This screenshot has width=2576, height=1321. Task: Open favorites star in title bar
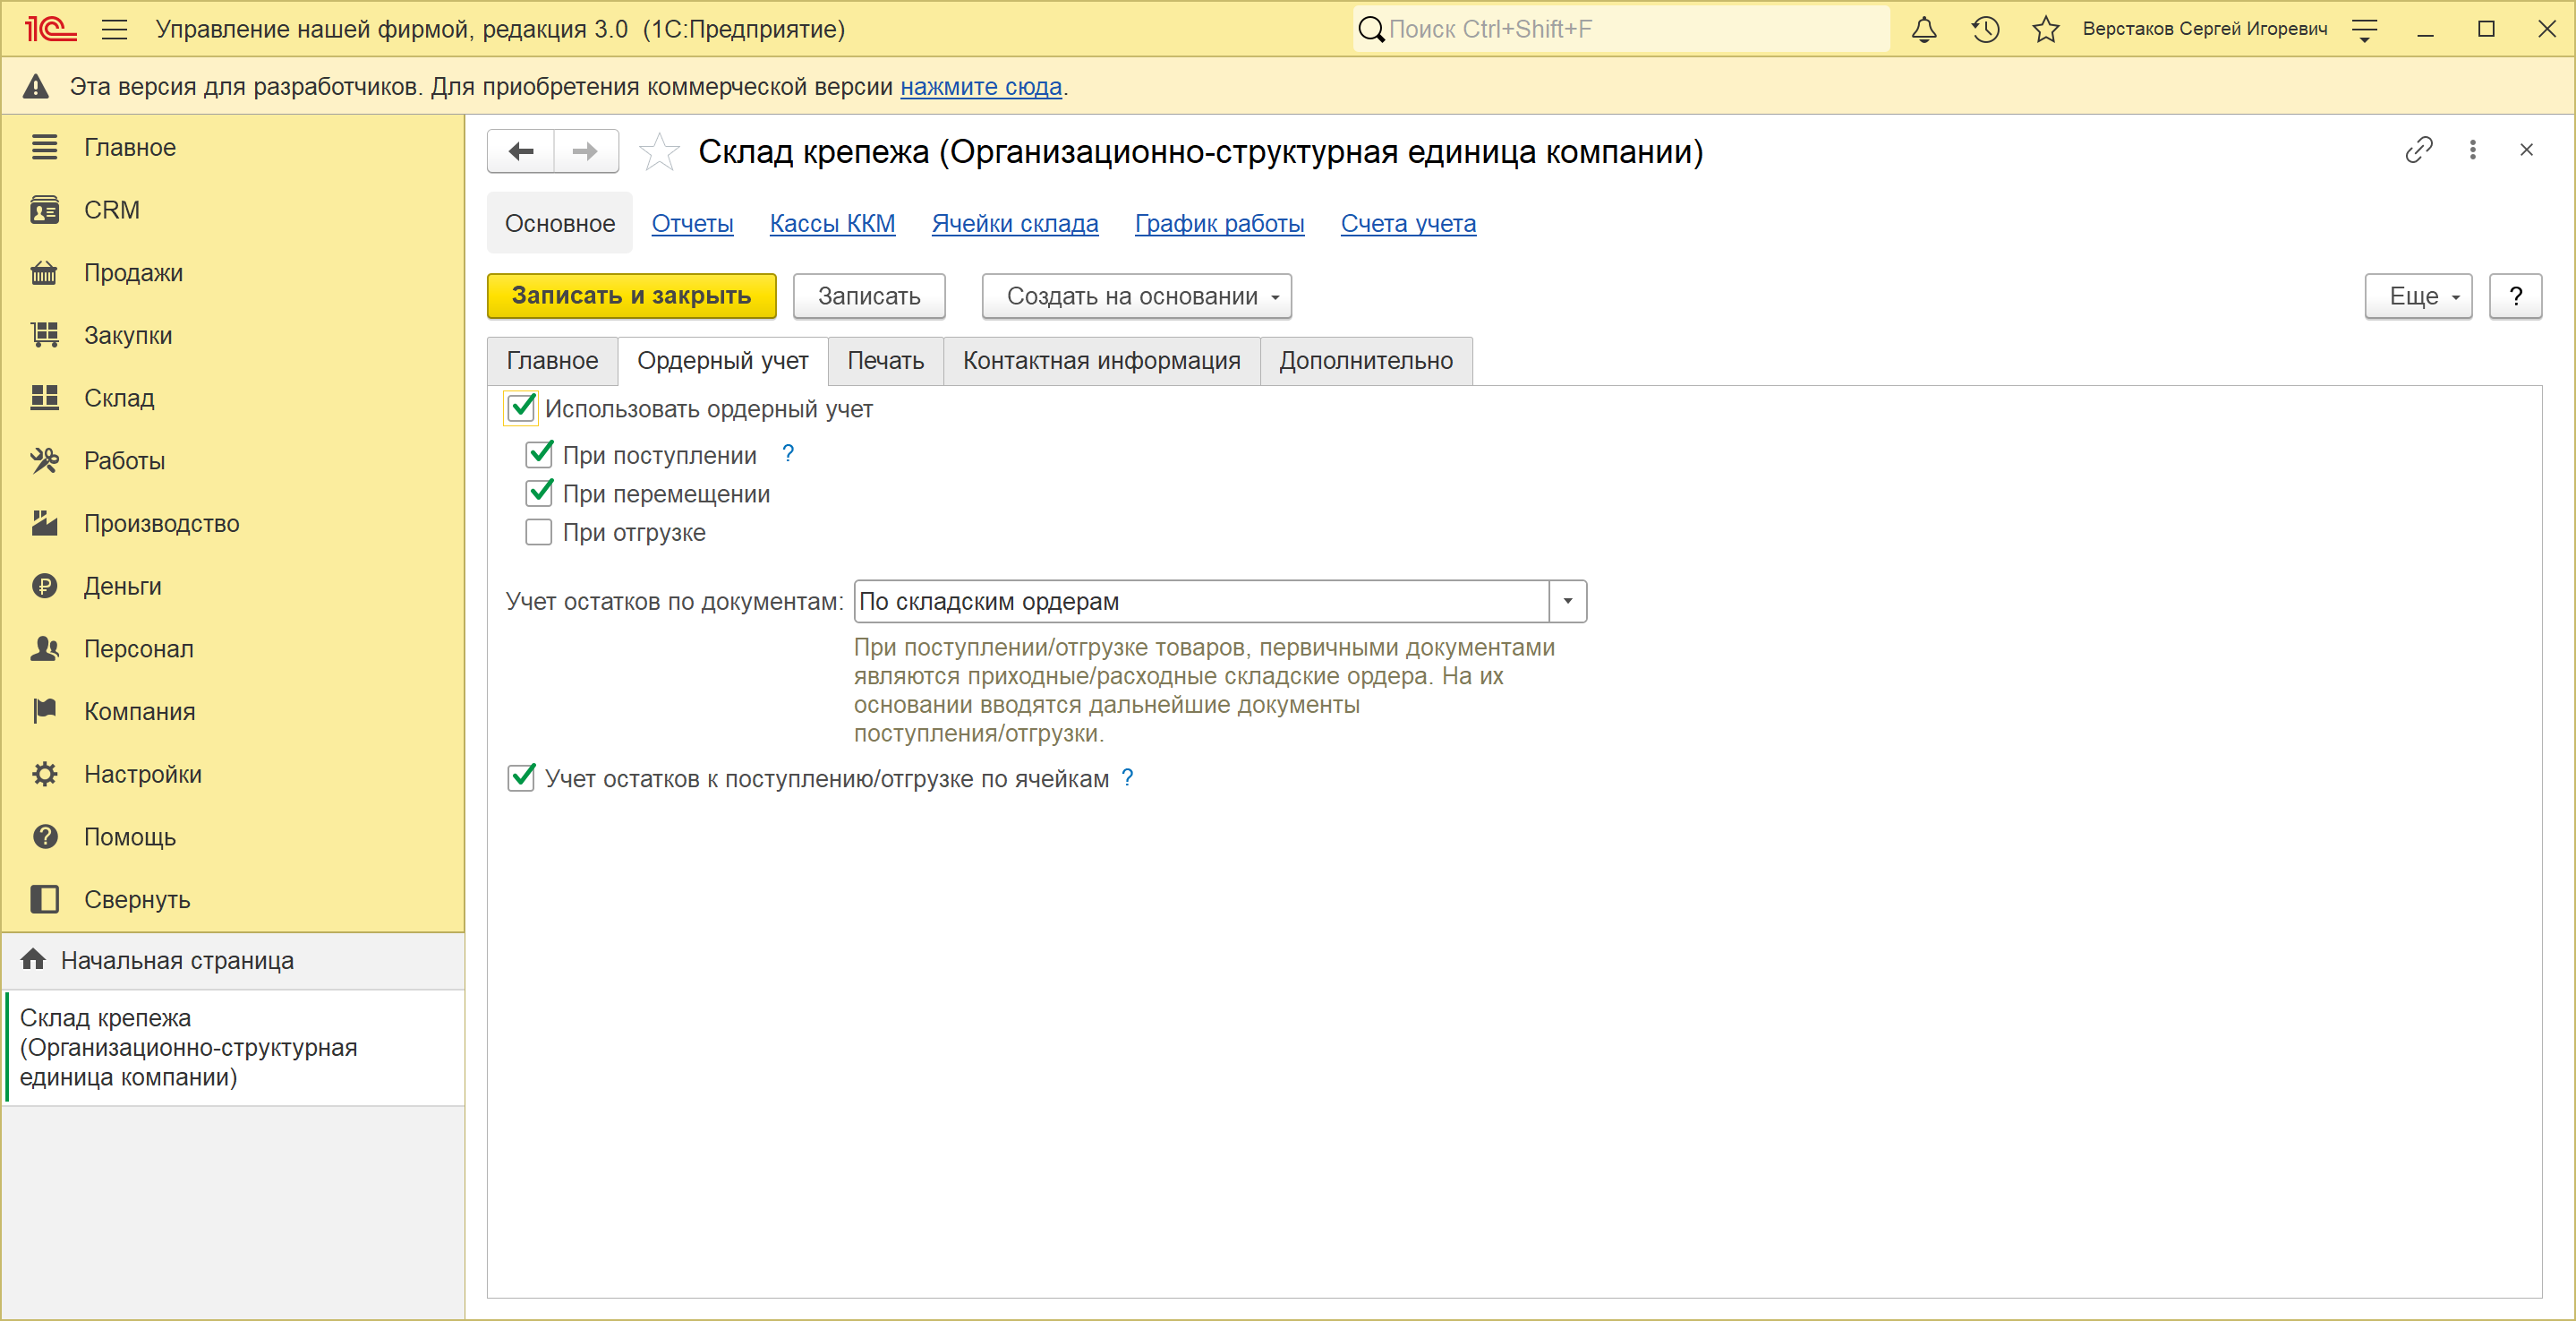(x=2046, y=29)
